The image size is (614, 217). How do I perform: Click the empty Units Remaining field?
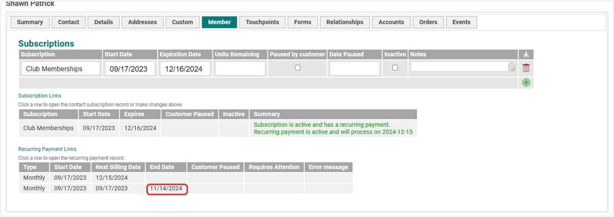(x=240, y=69)
